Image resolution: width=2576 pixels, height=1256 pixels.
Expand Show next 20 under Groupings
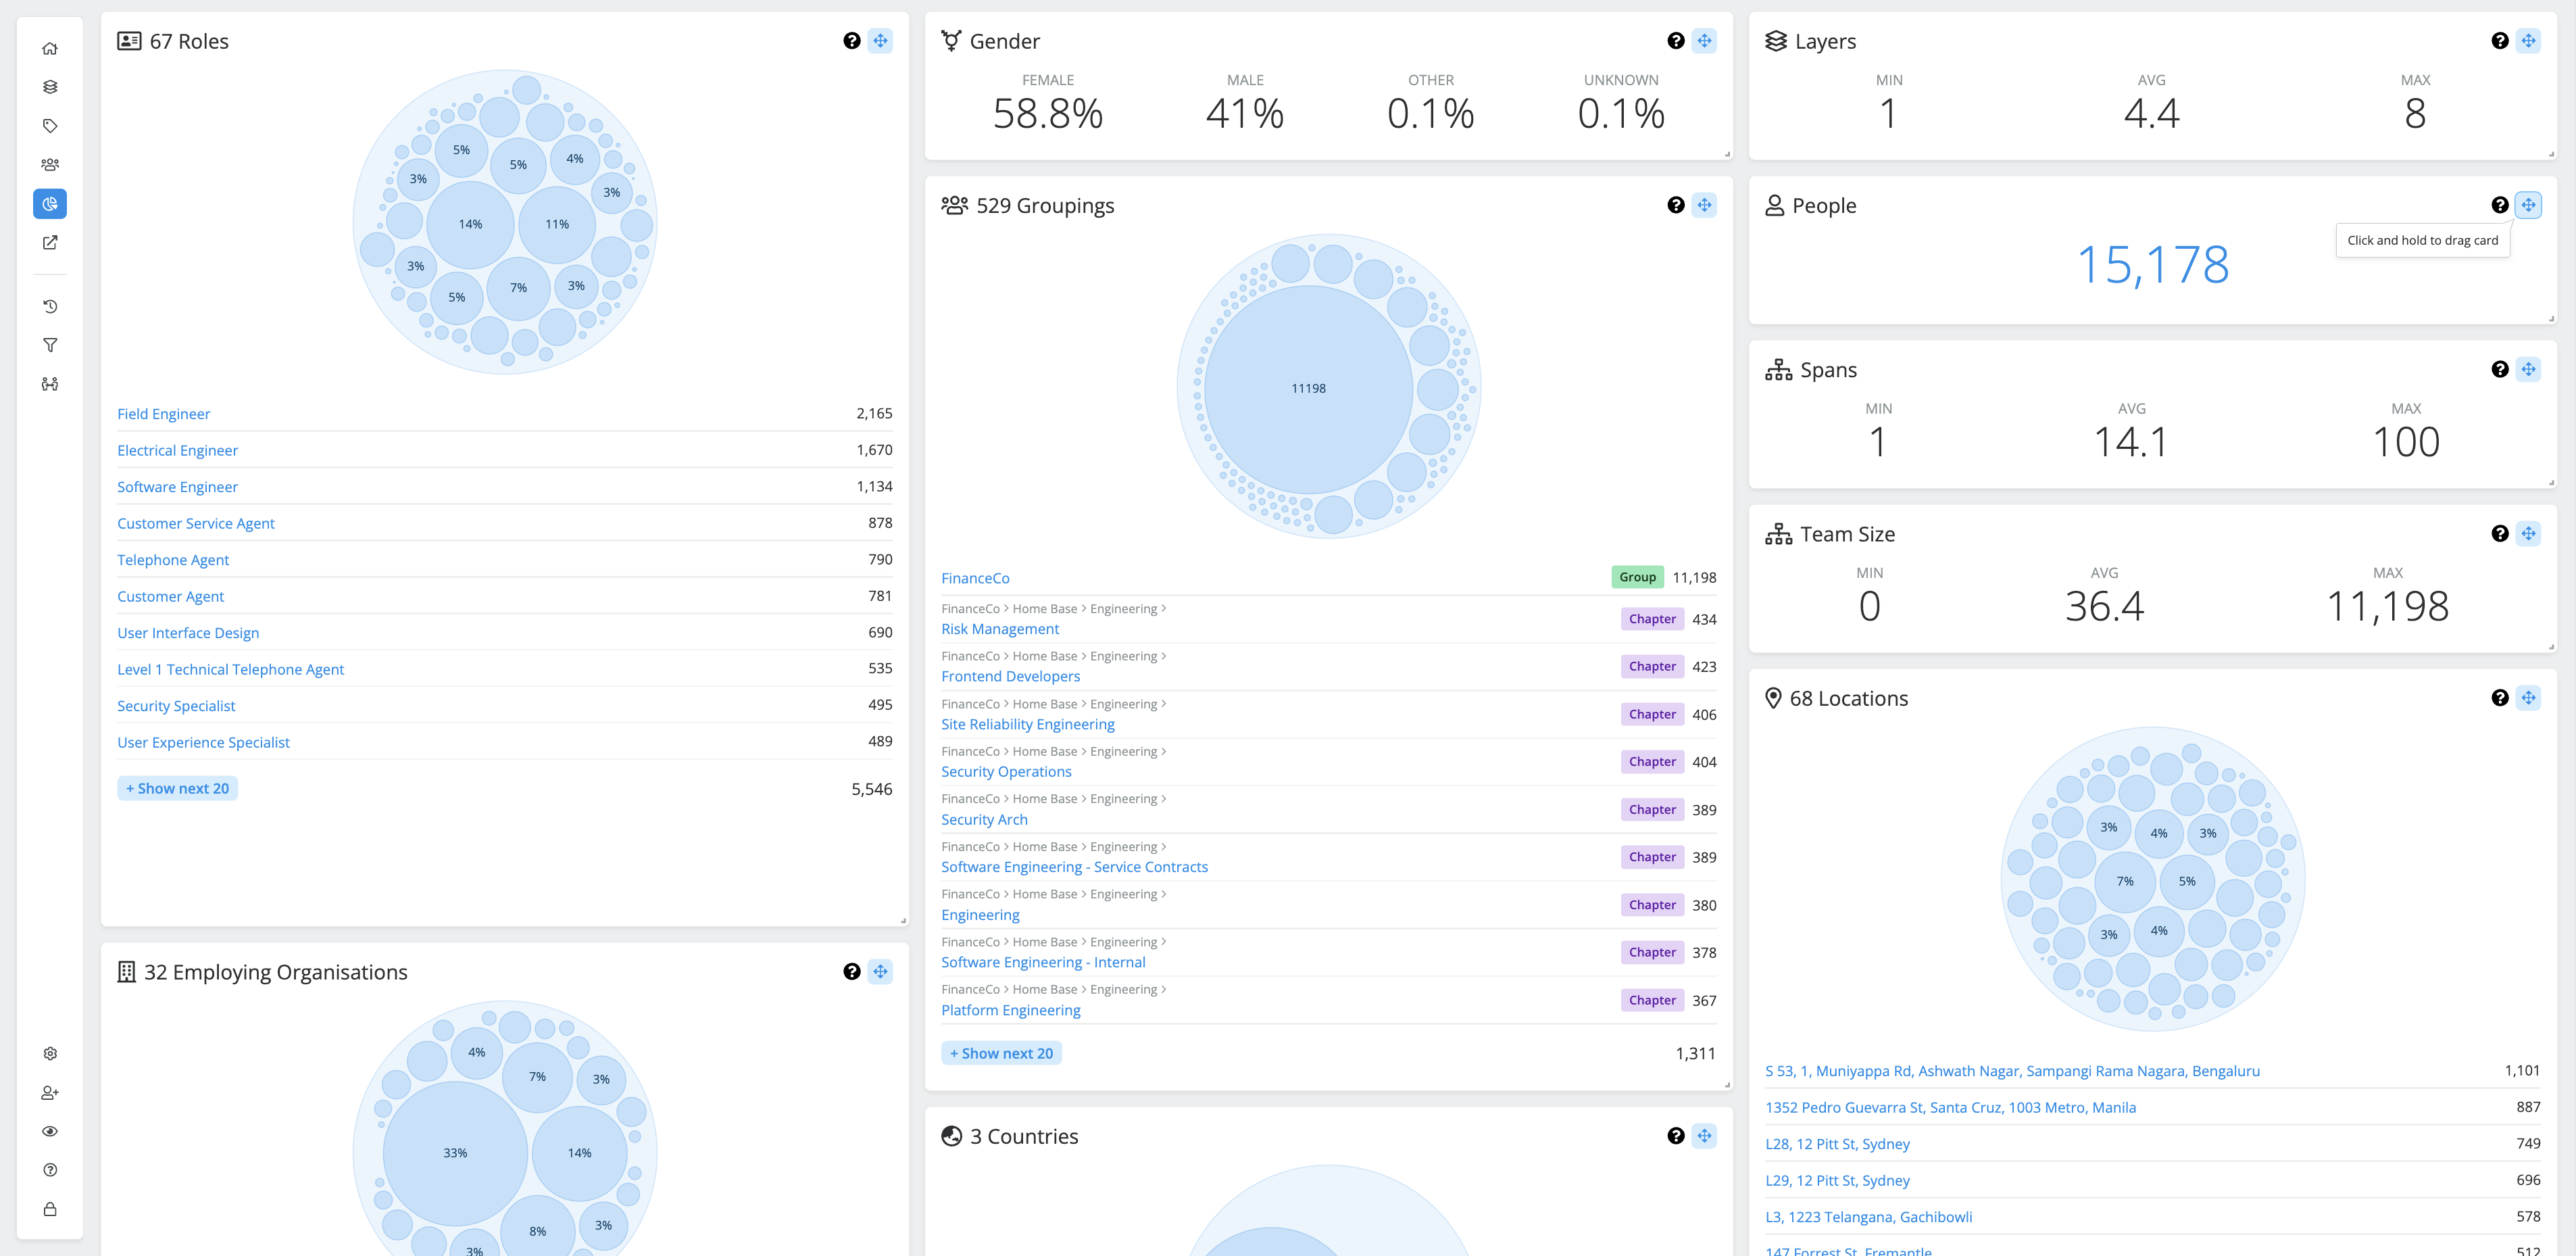click(1001, 1052)
